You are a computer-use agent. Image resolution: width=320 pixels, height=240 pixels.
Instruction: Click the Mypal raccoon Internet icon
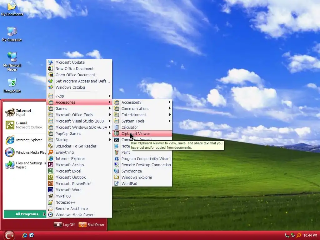[x=10, y=112]
